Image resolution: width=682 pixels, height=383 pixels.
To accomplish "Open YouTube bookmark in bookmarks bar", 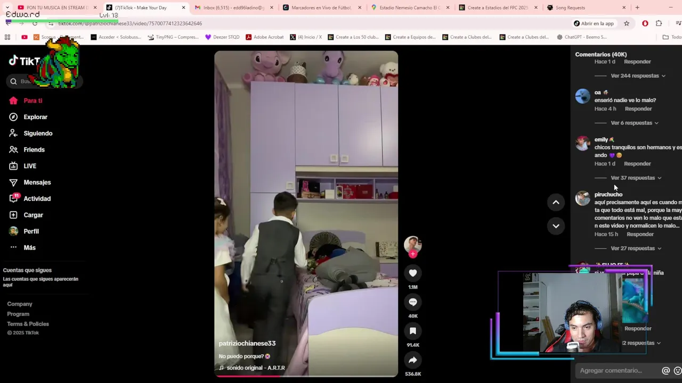I will [25, 37].
